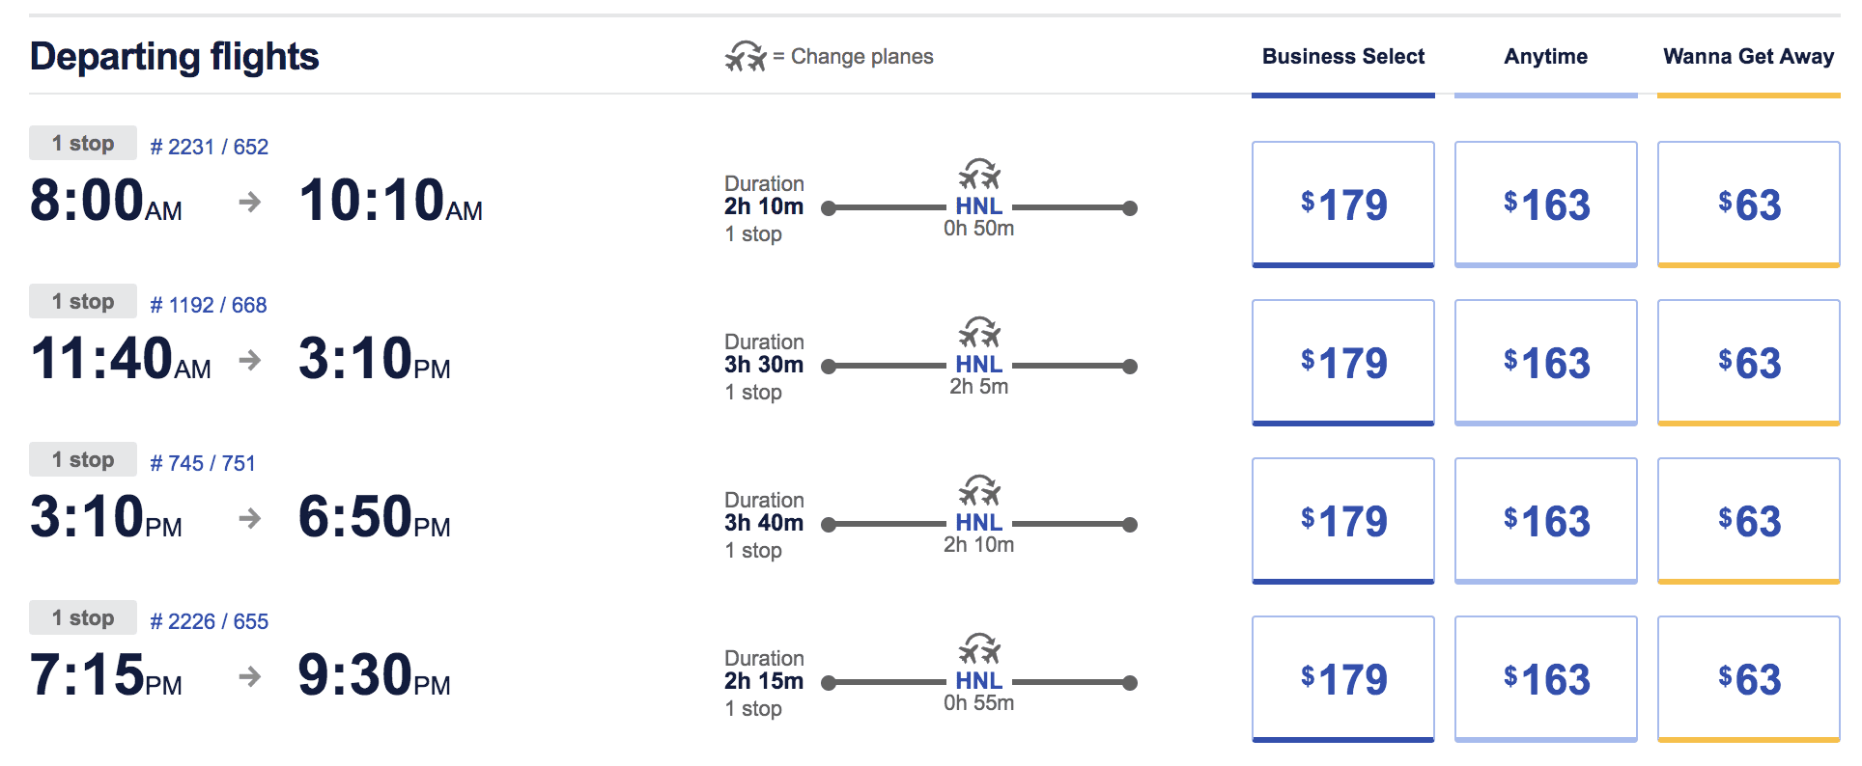Select Business Select column header
This screenshot has width=1862, height=766.
pyautogui.click(x=1342, y=57)
